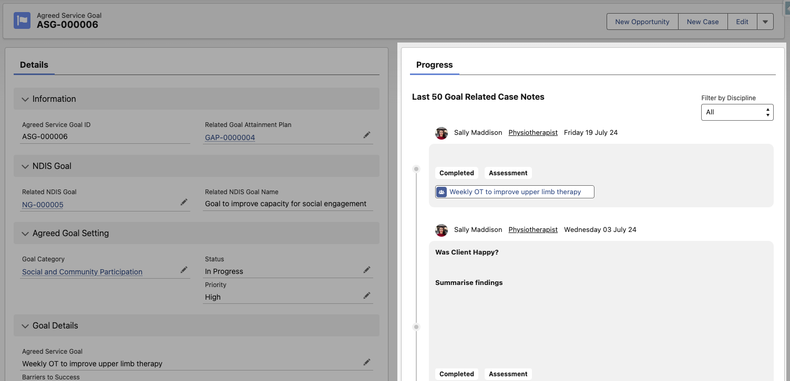Collapse the Information section
The height and width of the screenshot is (381, 790).
(25, 99)
